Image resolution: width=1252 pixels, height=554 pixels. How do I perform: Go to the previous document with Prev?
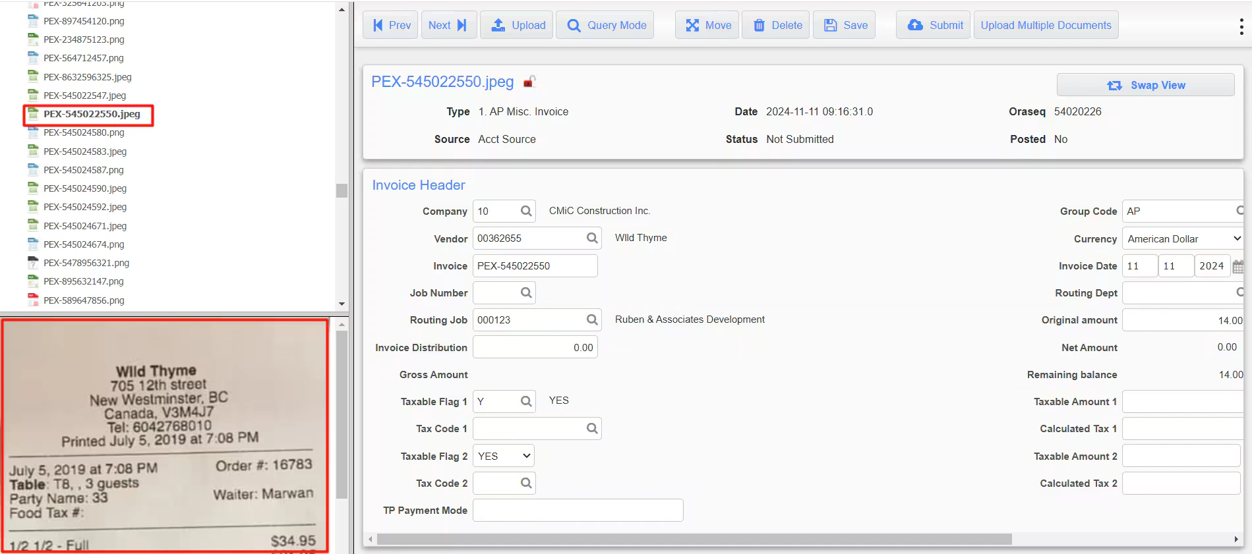(390, 25)
